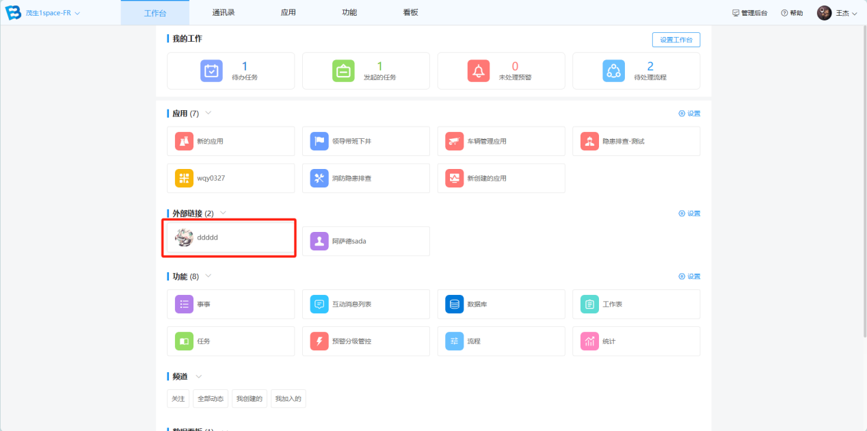867x431 pixels.
Task: Click the 待办任务 count label
Action: coord(245,77)
